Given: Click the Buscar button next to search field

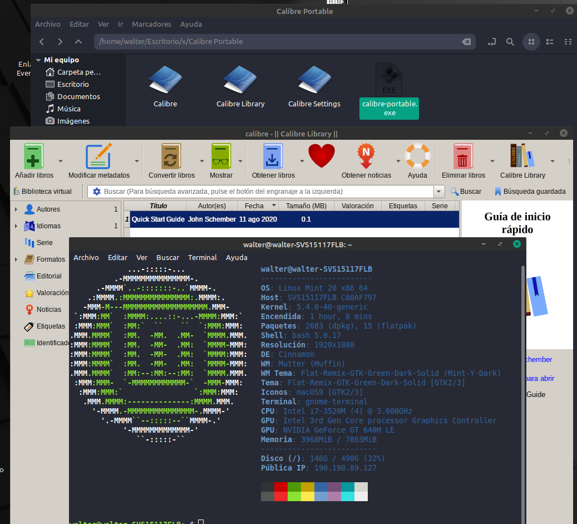Looking at the screenshot, I should [465, 192].
